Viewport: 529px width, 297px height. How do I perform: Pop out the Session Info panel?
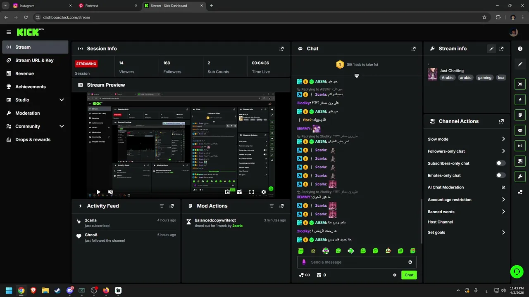coord(281,49)
